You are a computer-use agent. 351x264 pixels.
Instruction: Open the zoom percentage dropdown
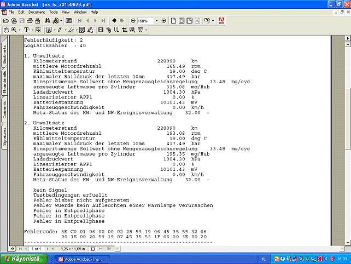click(156, 21)
